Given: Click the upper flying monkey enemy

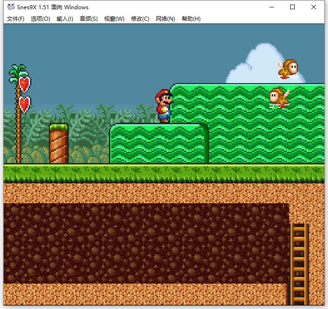Looking at the screenshot, I should coord(288,69).
